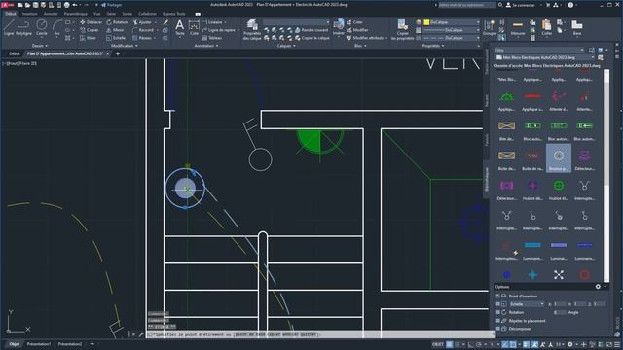Expand the Modification panel
This screenshot has height=350, width=623.
pos(125,46)
